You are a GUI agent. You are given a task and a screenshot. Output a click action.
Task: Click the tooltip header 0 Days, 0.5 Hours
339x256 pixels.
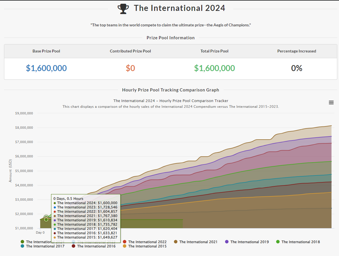click(68, 199)
